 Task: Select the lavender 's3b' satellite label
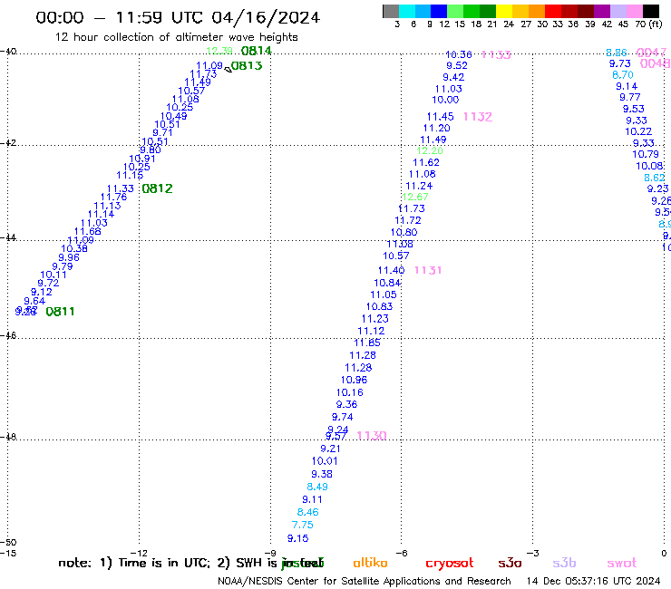click(x=564, y=564)
